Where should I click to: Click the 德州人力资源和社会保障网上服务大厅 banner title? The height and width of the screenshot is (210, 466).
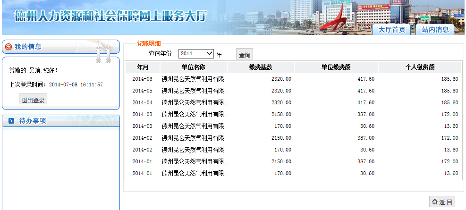click(x=111, y=17)
